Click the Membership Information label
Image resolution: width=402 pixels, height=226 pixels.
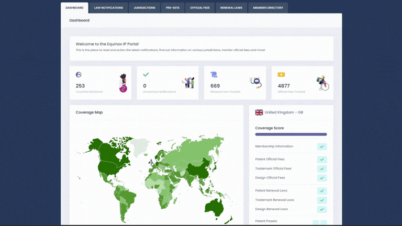(274, 146)
